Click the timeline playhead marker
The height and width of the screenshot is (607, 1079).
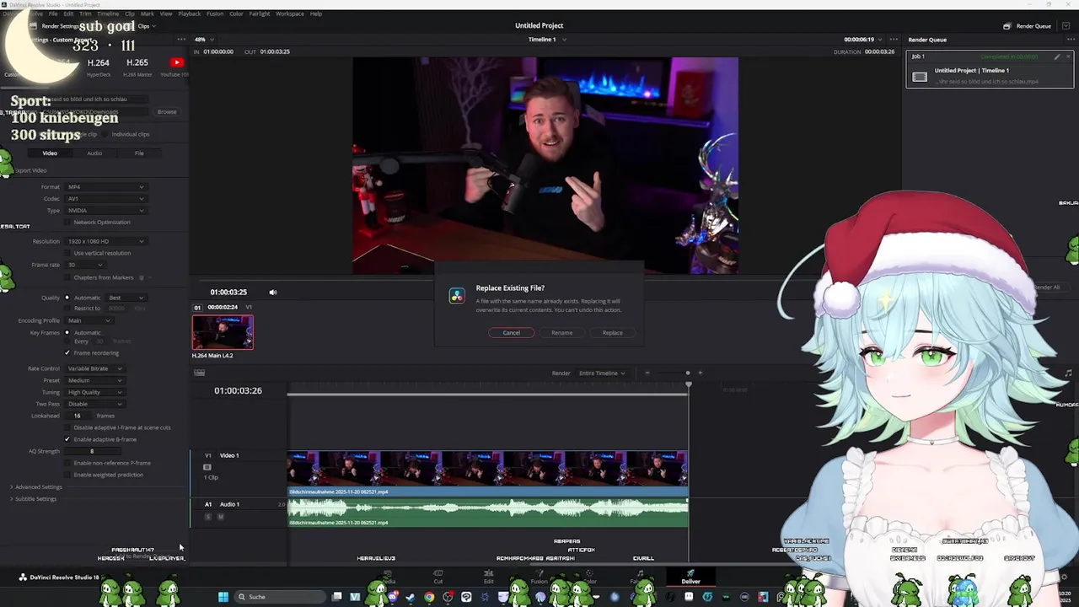click(x=689, y=385)
